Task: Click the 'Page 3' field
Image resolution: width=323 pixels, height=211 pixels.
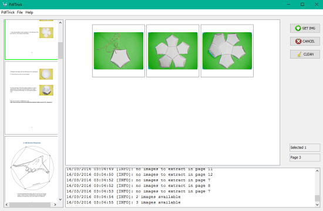Action: coord(305,158)
